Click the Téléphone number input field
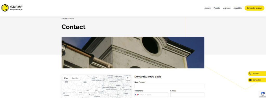The image size is (266, 98). click(154, 95)
